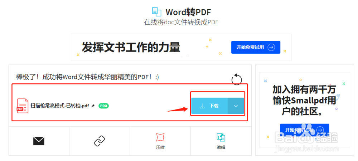This screenshot has height=161, width=358.
Task: Click the green PRO badge
Action: tap(103, 106)
